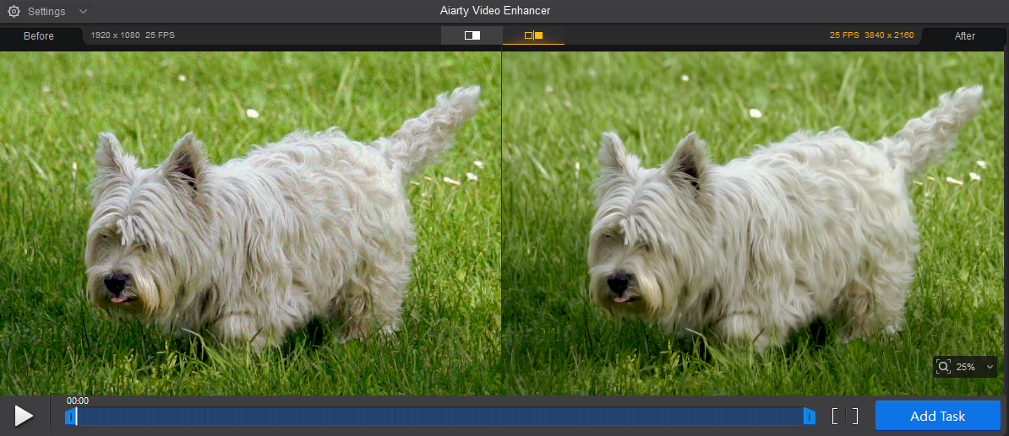Open the Before tab
1009x436 pixels.
click(39, 36)
